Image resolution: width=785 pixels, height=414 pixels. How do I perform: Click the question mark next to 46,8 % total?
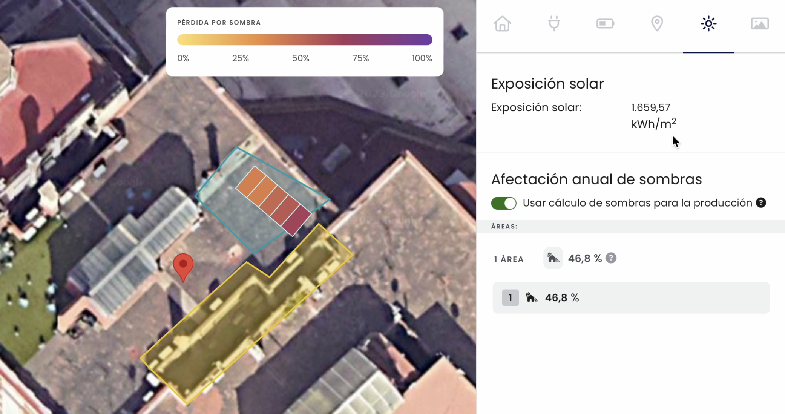click(611, 258)
